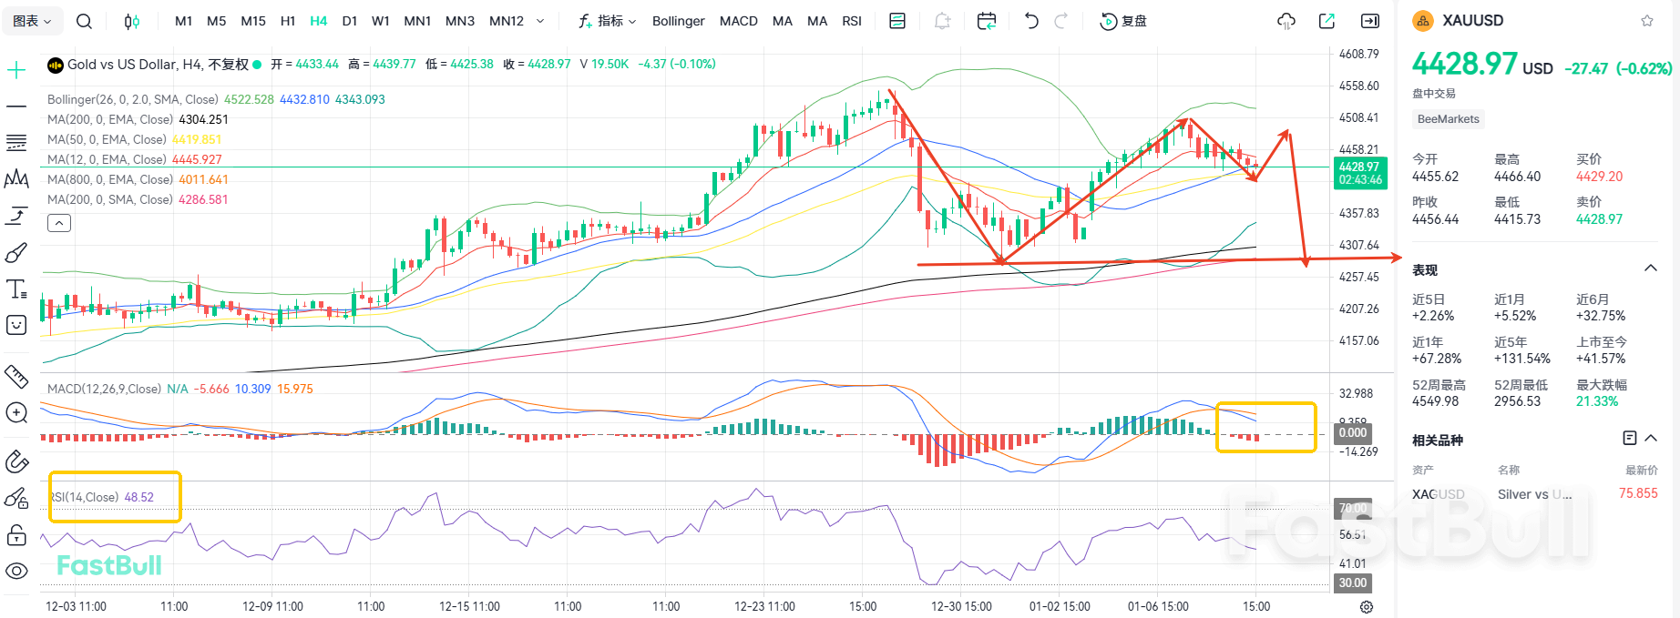Expand the 指标 indicators dropdown
The image size is (1680, 618).
(608, 21)
